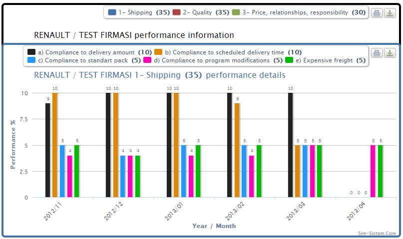Click 'e) Expensive freight' legend label
The width and height of the screenshot is (403, 239).
[331, 60]
